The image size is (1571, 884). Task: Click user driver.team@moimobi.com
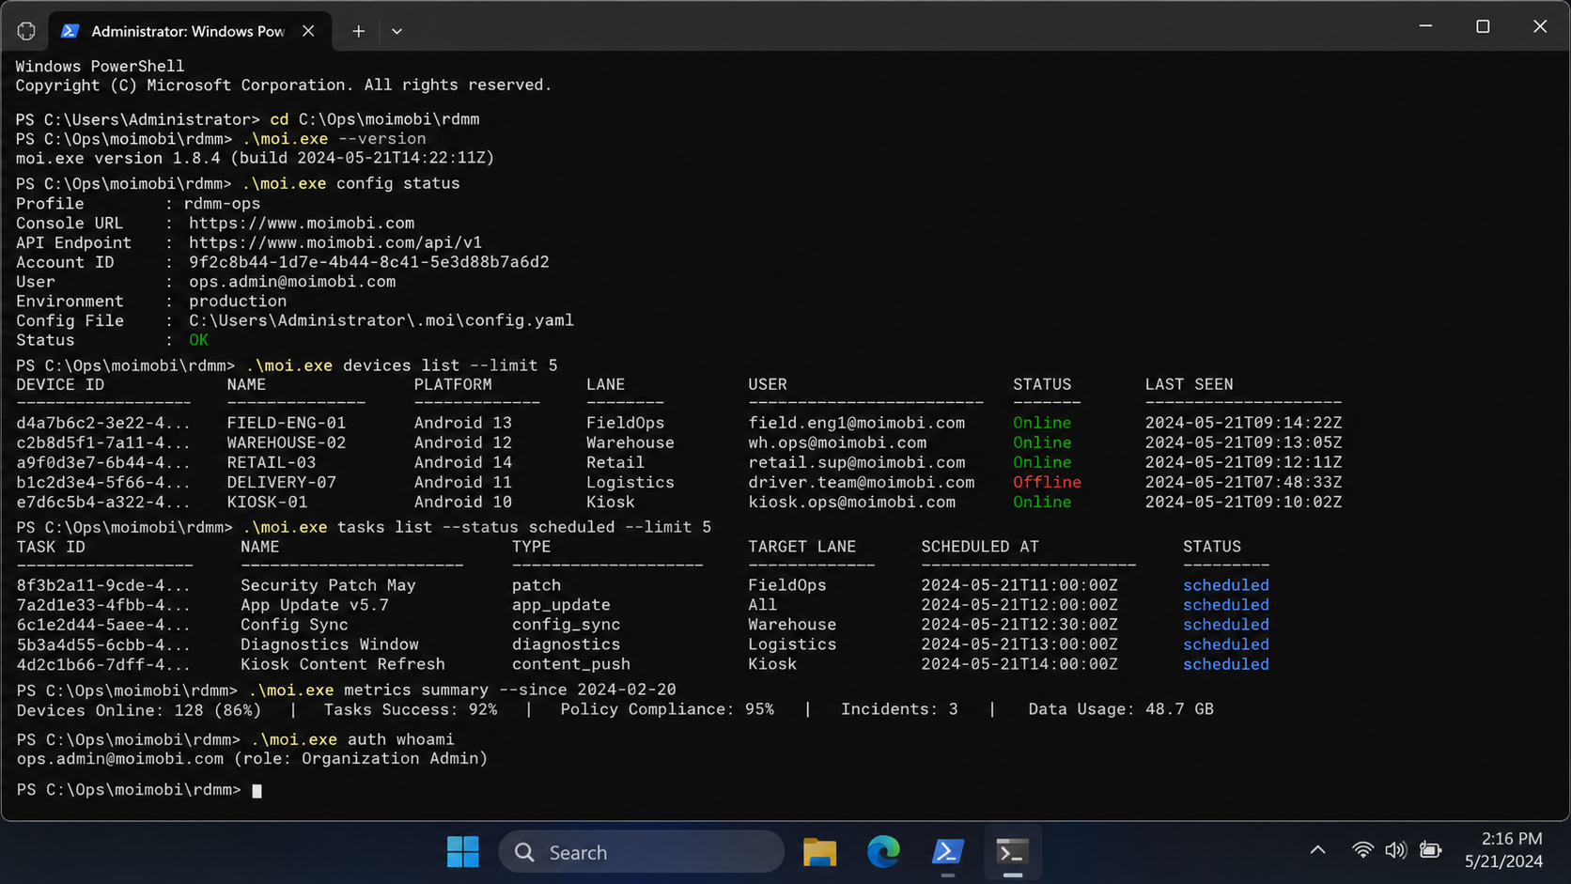point(862,483)
